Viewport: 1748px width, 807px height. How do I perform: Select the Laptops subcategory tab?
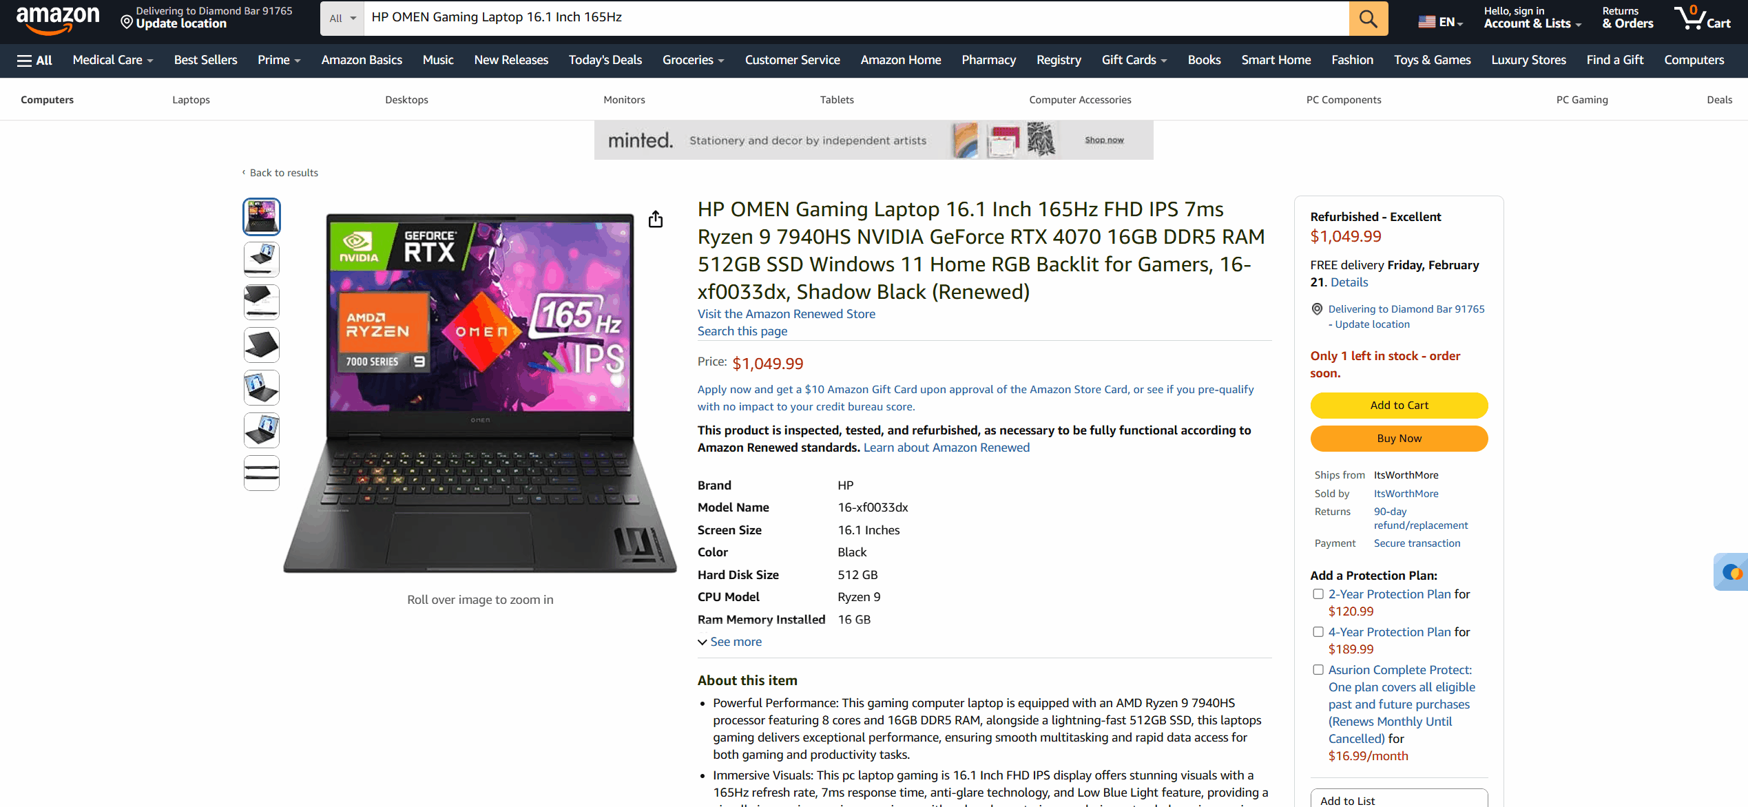191,99
